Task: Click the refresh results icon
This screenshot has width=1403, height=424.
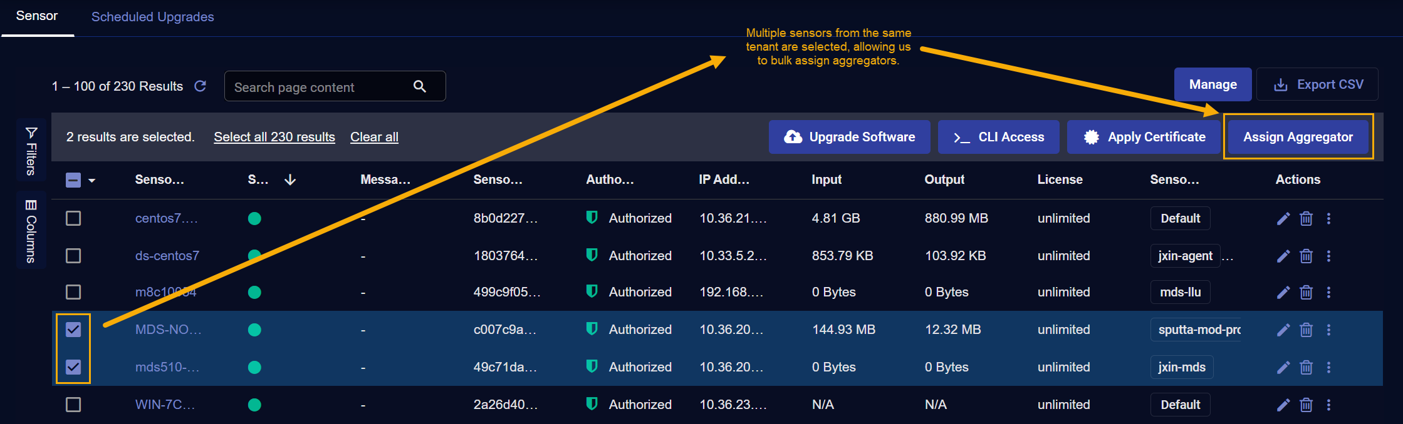Action: (200, 86)
